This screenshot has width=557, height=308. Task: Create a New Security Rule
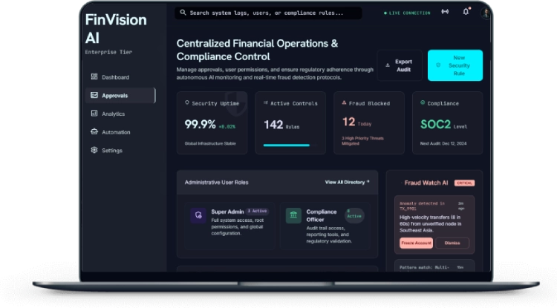tap(455, 65)
